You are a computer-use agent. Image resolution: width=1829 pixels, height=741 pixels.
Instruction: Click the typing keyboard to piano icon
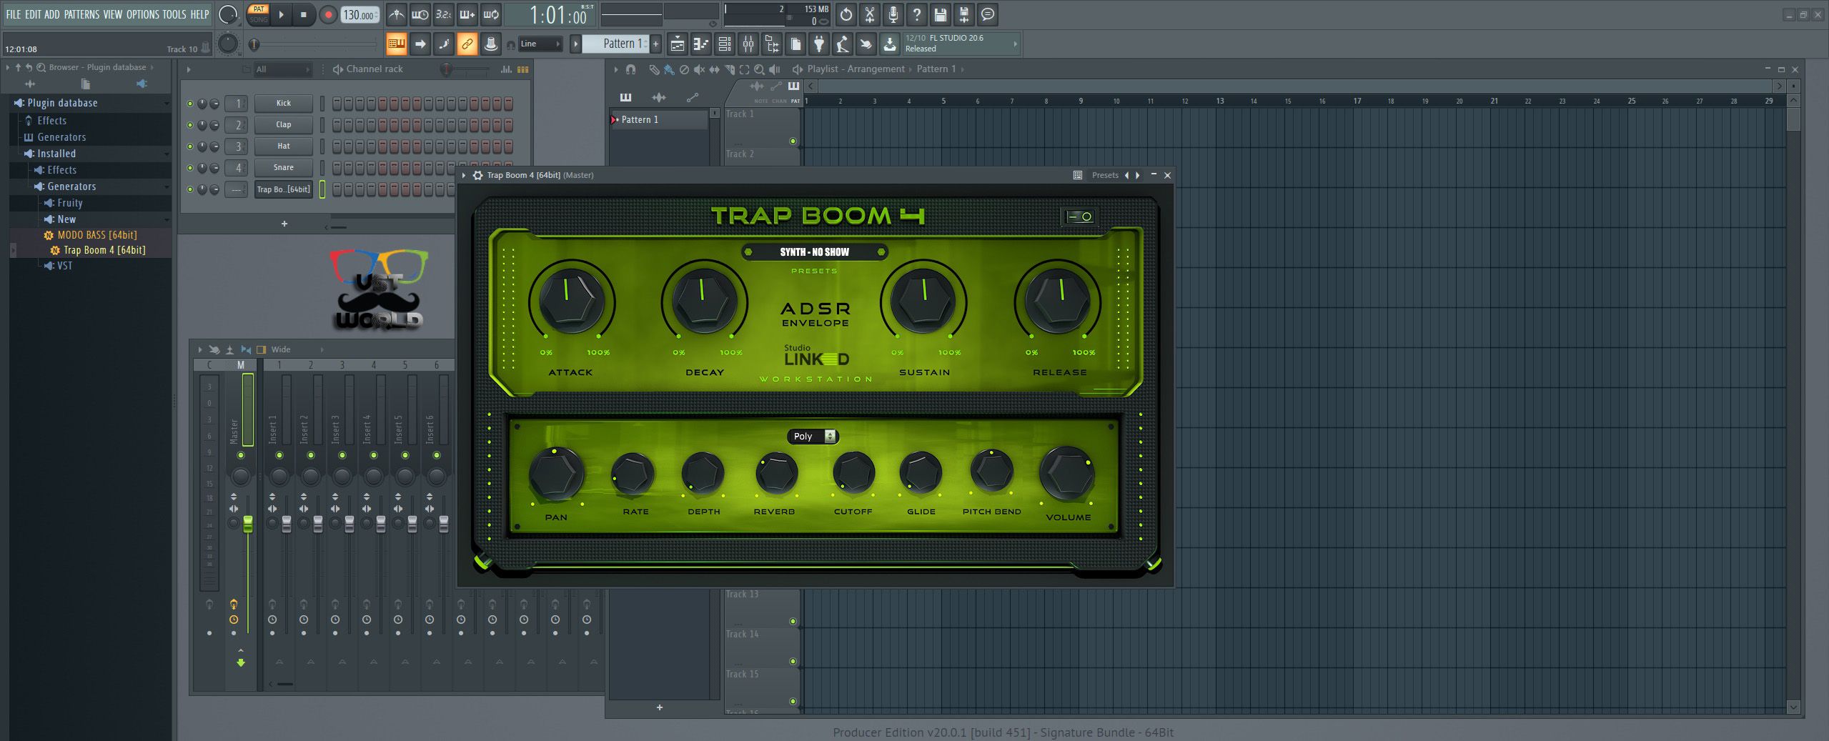point(396,44)
